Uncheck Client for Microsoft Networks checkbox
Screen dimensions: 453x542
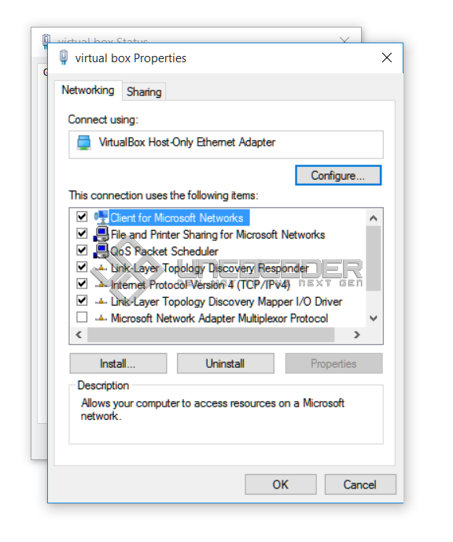82,217
